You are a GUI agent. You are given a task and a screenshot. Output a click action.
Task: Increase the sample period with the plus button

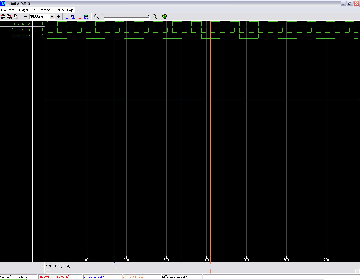tap(58, 17)
